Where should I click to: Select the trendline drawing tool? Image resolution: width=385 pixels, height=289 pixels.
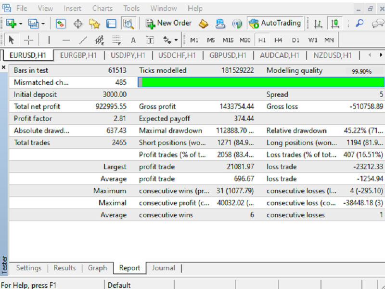click(x=83, y=40)
